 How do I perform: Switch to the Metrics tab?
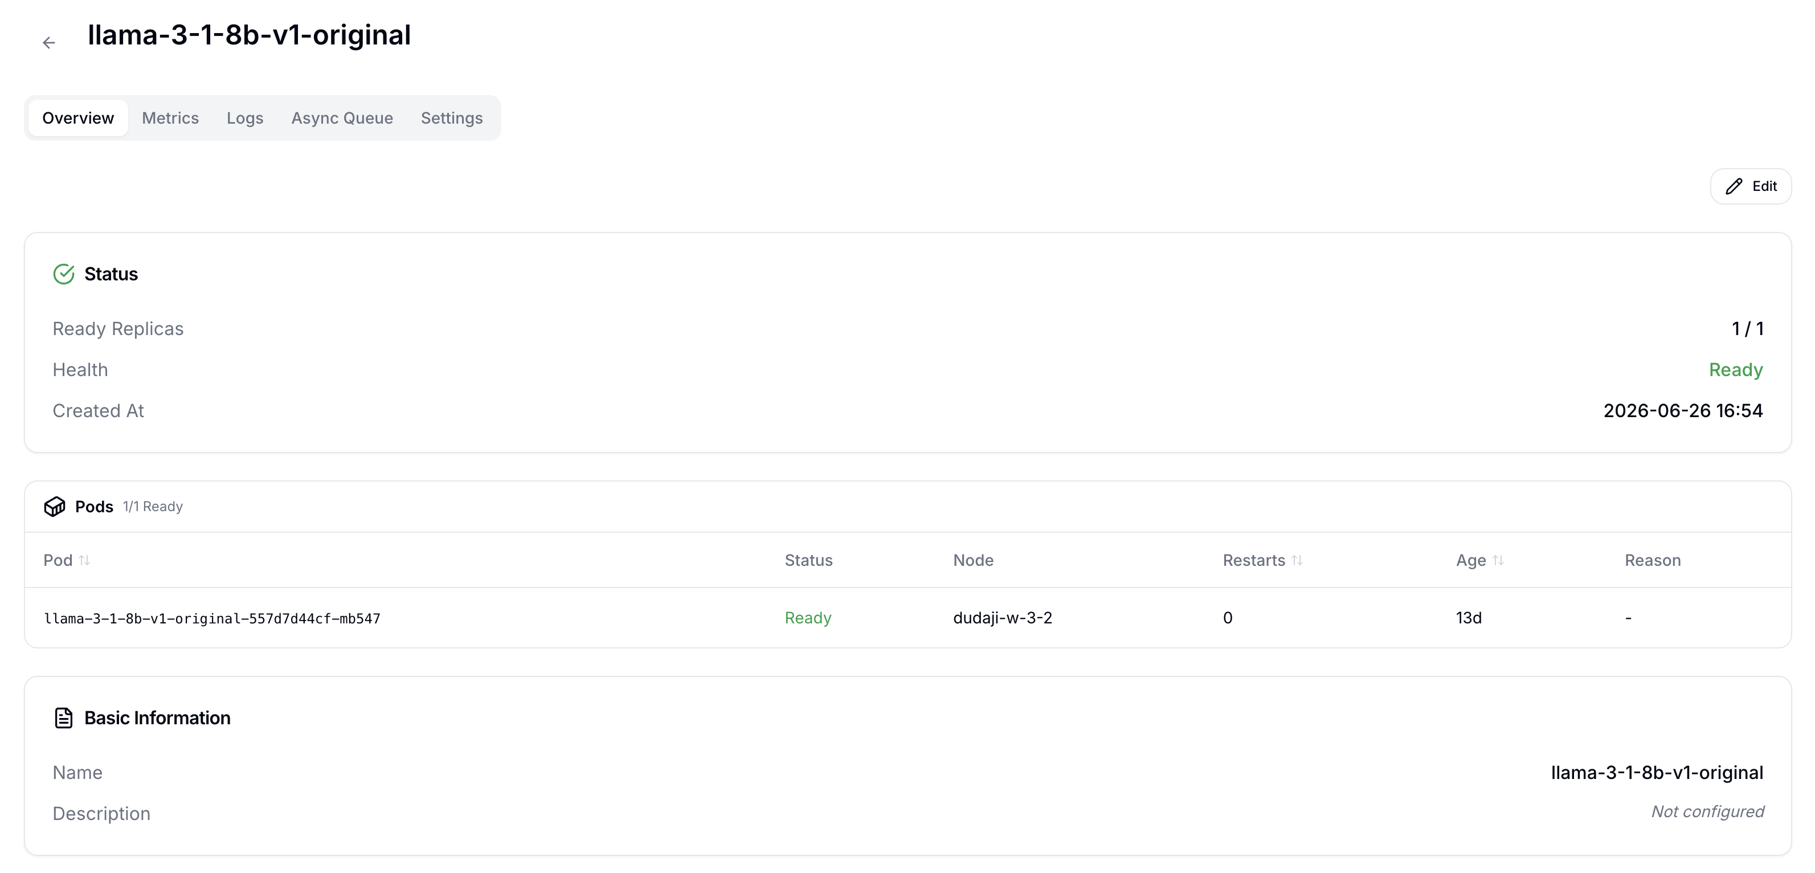[x=170, y=117]
